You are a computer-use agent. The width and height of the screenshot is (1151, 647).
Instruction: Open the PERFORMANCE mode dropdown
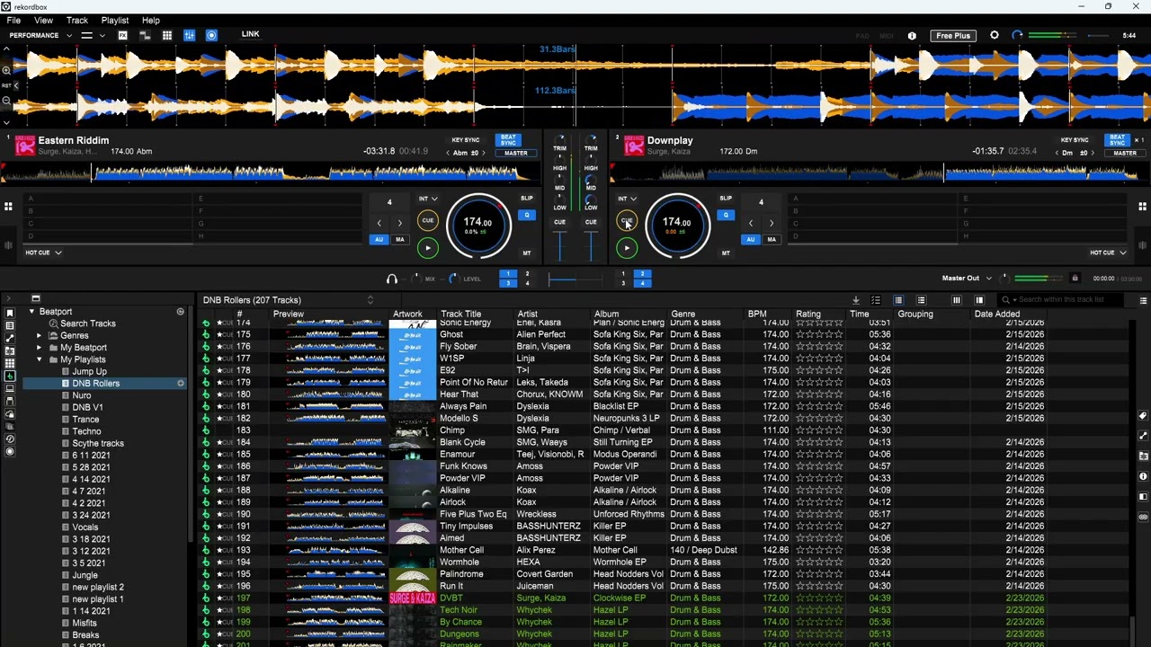pyautogui.click(x=40, y=35)
